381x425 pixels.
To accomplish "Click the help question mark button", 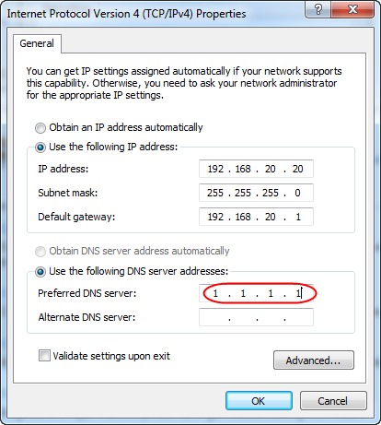I will click(x=318, y=9).
